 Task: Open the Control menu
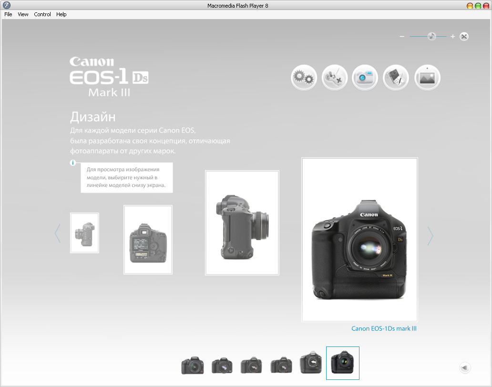coord(42,14)
